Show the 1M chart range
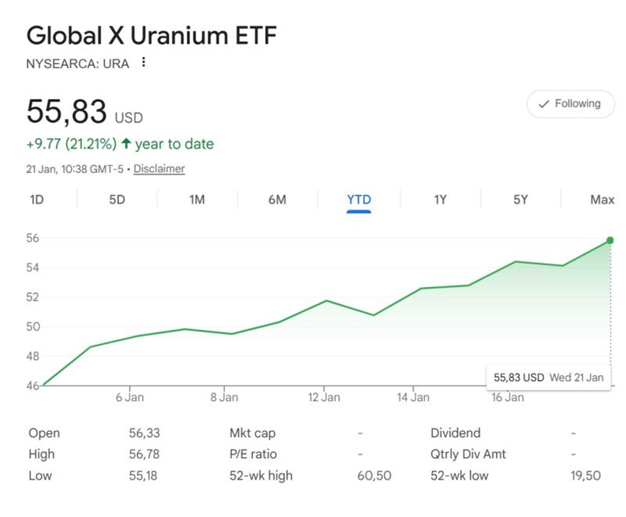 click(x=197, y=200)
